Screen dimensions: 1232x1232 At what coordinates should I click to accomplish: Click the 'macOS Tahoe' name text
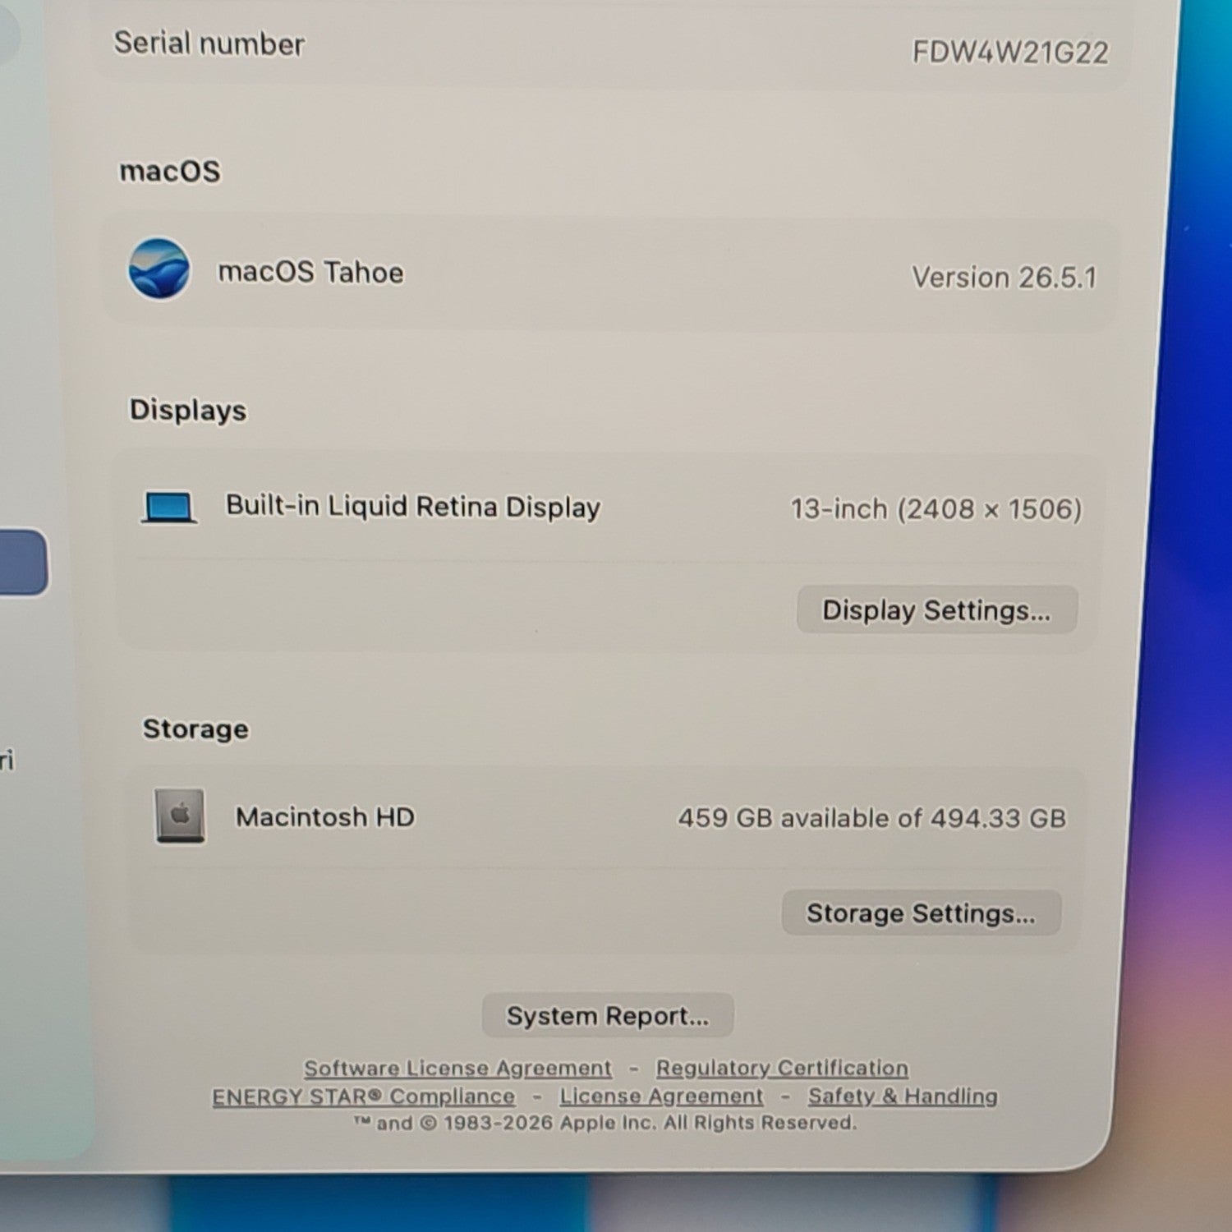click(310, 272)
